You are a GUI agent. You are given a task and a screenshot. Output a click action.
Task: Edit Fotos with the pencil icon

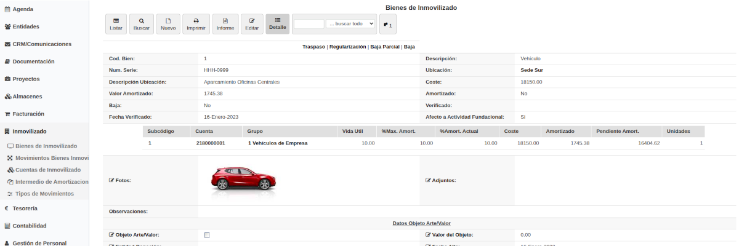(x=111, y=180)
